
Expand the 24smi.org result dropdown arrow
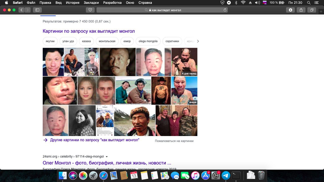click(107, 156)
